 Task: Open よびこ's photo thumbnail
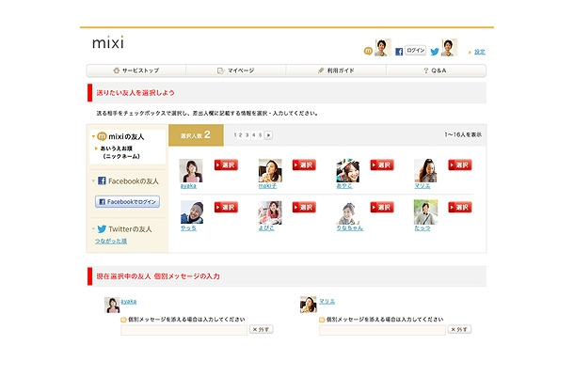[x=270, y=212]
